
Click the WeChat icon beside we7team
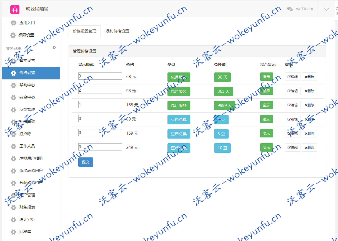(290, 9)
